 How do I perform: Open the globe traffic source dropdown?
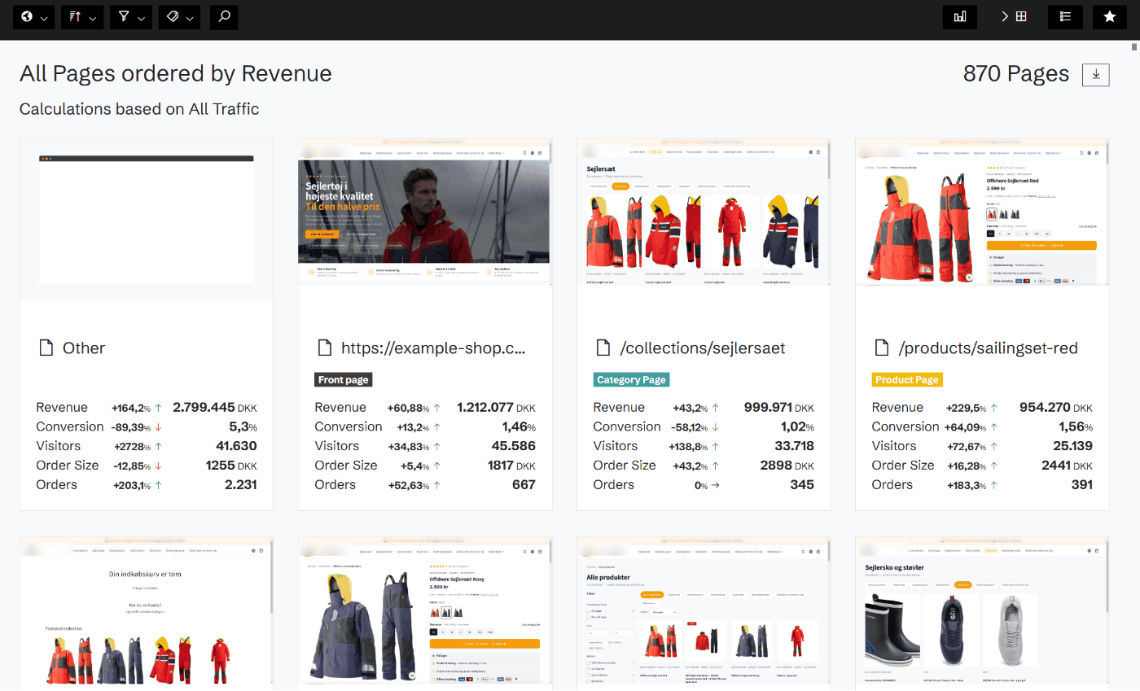click(33, 16)
